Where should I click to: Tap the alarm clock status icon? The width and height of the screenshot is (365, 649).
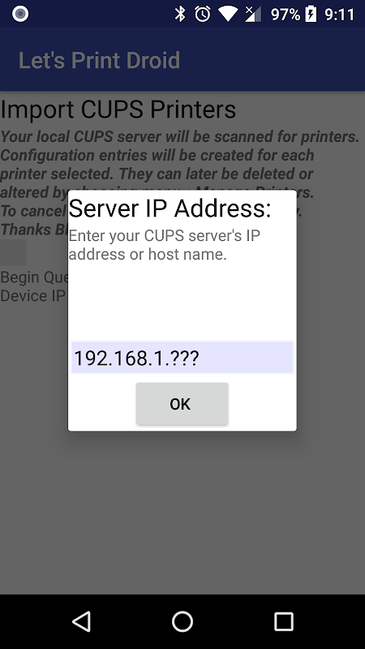pos(203,14)
